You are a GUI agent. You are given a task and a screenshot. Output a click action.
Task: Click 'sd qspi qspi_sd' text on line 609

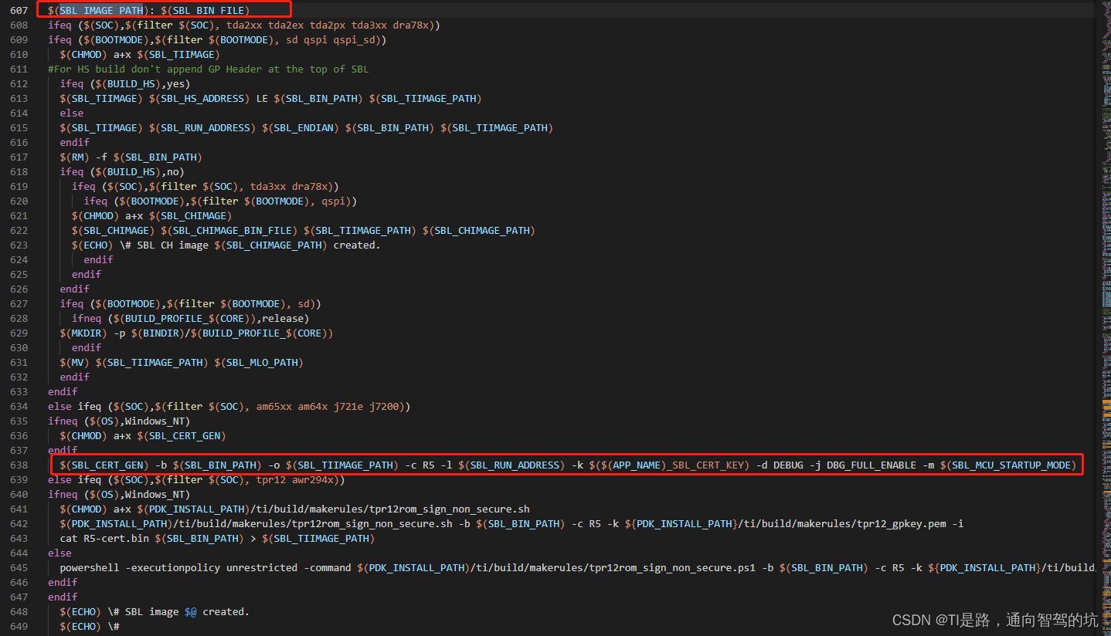[x=335, y=39]
